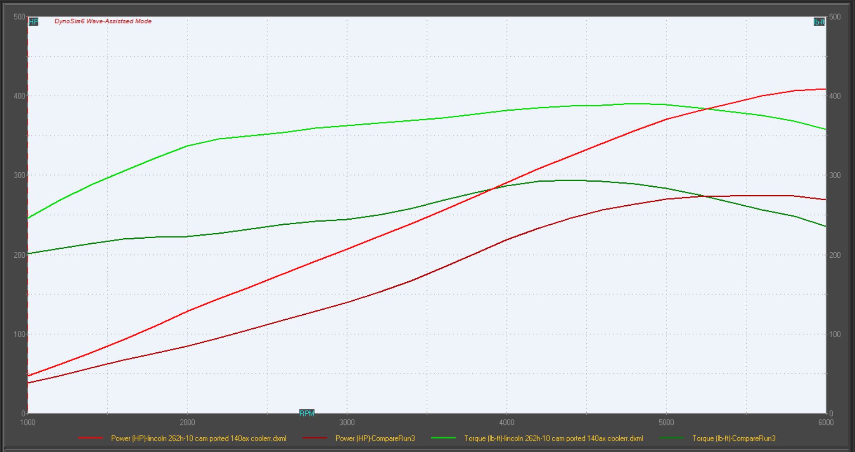Click the 1000 RPM axis tick label
855x452 pixels.
(x=28, y=422)
